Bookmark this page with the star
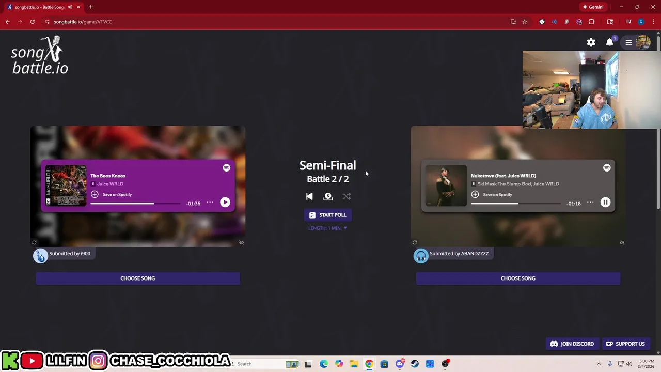Screen dimensions: 661x372 525,22
